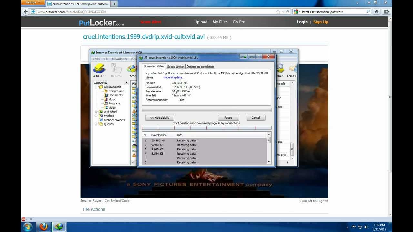Open the Go Pro link
The width and height of the screenshot is (413, 232).
(x=239, y=22)
